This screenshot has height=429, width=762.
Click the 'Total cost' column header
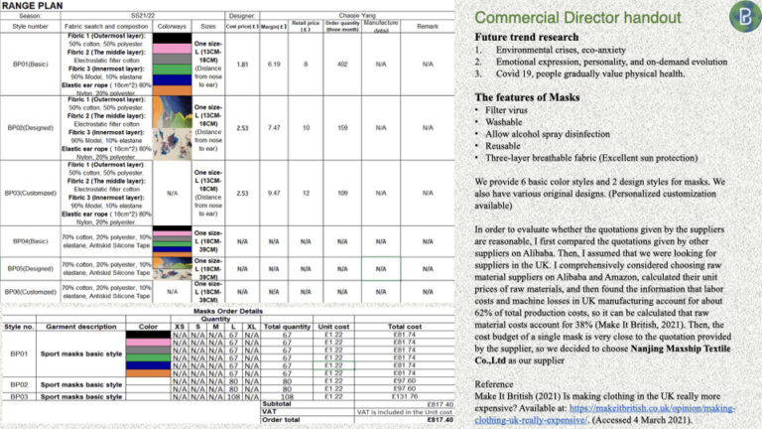click(x=405, y=327)
